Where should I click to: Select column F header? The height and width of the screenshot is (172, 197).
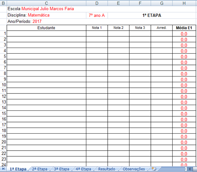pyautogui.click(x=140, y=3)
